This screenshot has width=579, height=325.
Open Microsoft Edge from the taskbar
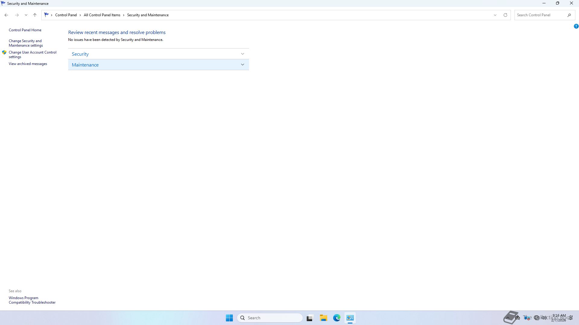click(337, 318)
